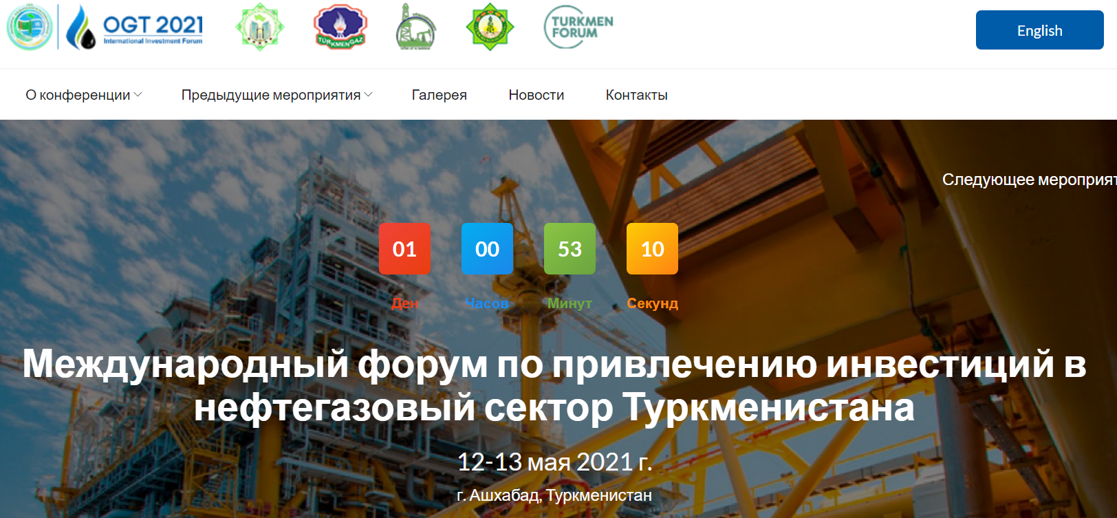Click the red days countdown box
Viewport: 1117px width, 518px height.
point(404,249)
